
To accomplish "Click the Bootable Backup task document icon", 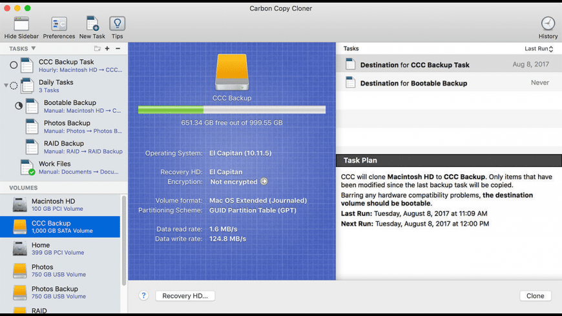I will coord(32,106).
